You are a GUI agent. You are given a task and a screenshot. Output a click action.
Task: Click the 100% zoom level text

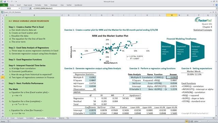(x=196, y=122)
